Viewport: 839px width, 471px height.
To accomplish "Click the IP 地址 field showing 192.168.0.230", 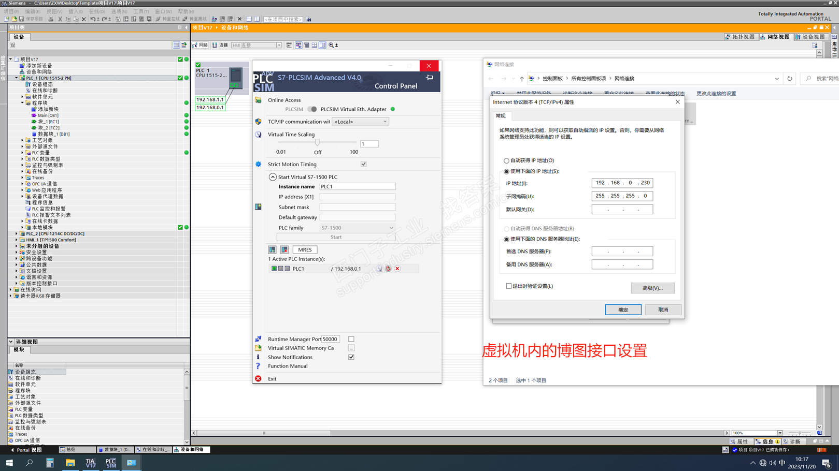I will [x=622, y=183].
